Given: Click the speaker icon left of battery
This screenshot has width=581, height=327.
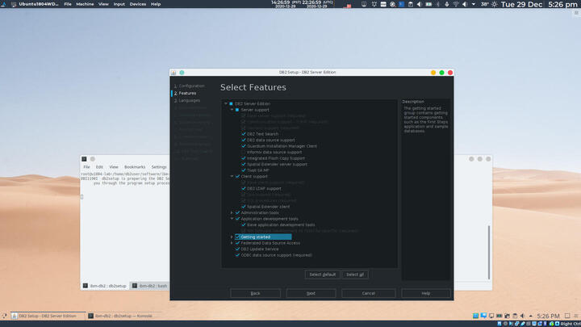Looking at the screenshot, I should (419, 4).
